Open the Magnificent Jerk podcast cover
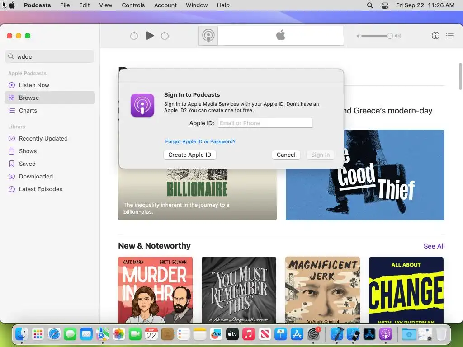Viewport: 463px width, 347px height. (x=322, y=290)
